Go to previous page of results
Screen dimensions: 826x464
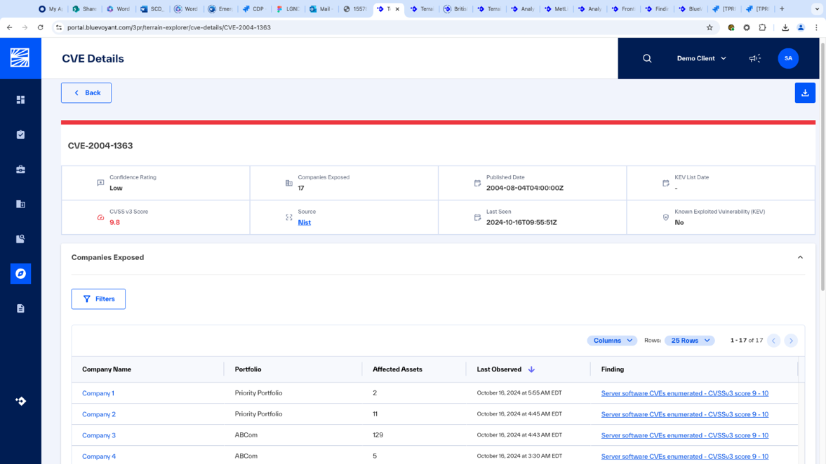coord(774,341)
